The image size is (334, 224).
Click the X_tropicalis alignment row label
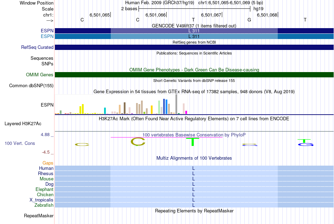click(41, 200)
